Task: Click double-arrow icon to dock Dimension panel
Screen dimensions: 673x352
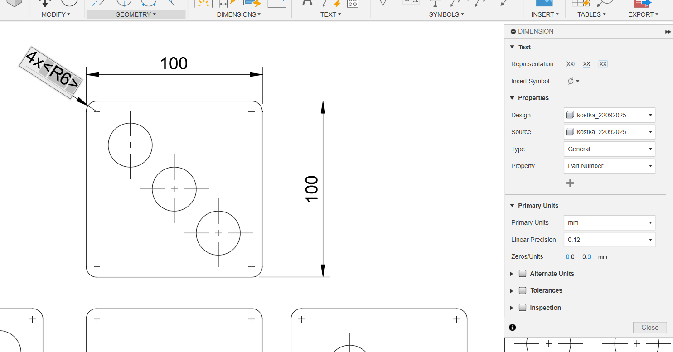Action: (x=668, y=32)
